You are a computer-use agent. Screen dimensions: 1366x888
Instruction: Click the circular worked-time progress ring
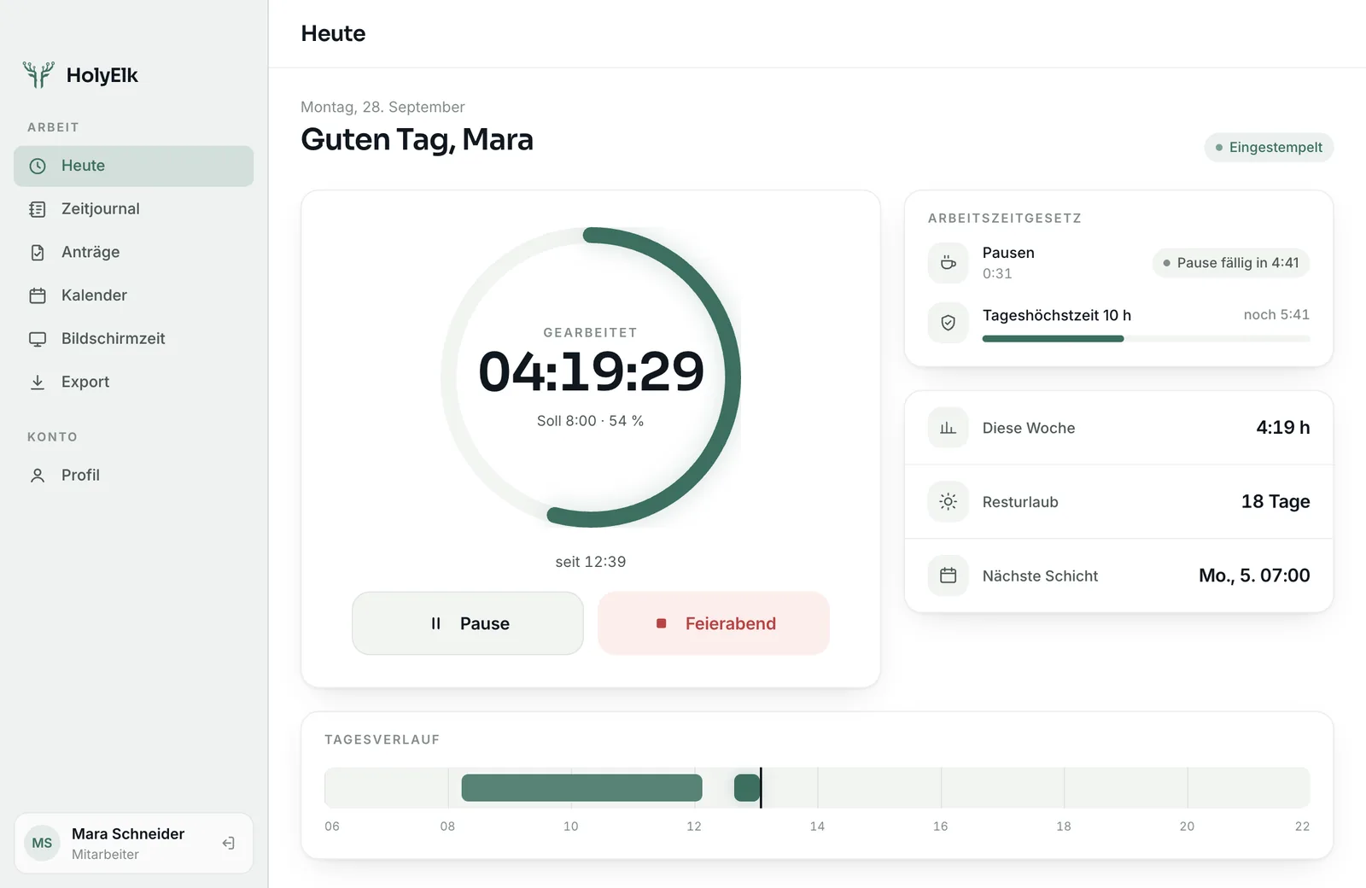click(x=591, y=377)
